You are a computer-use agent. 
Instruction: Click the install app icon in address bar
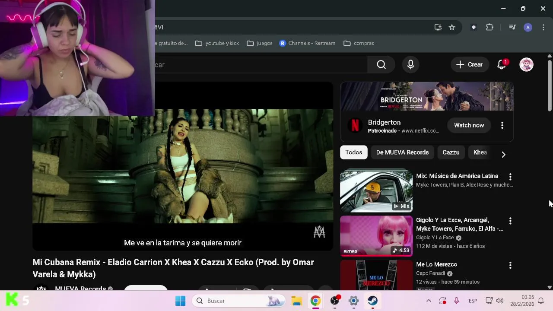pyautogui.click(x=438, y=27)
